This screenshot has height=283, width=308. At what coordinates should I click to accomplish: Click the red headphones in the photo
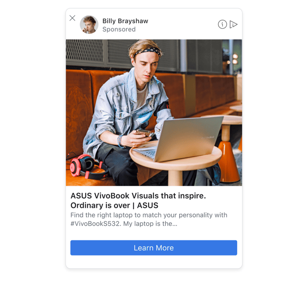pos(88,166)
